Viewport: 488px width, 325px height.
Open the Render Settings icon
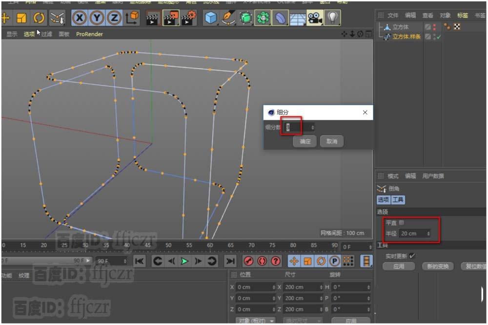coord(187,18)
